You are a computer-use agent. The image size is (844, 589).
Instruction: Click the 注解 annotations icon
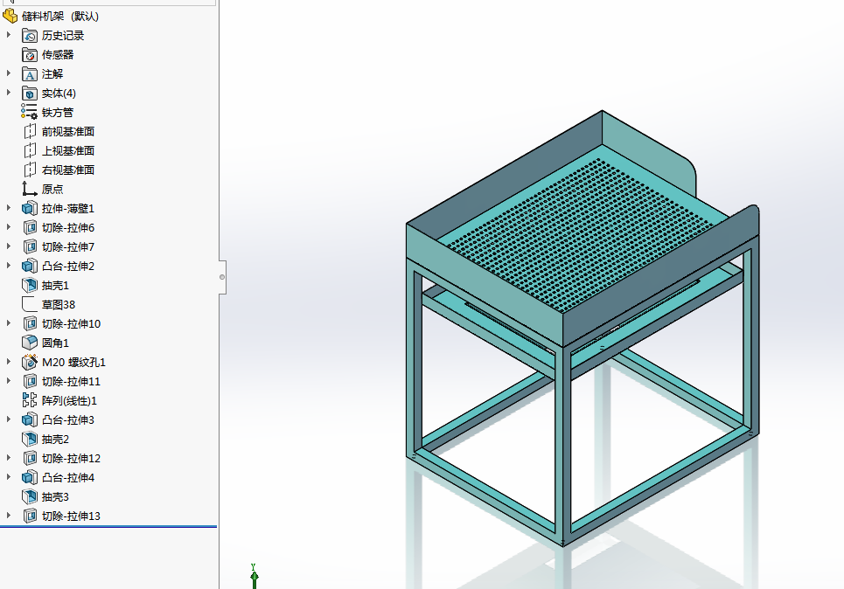tap(30, 74)
